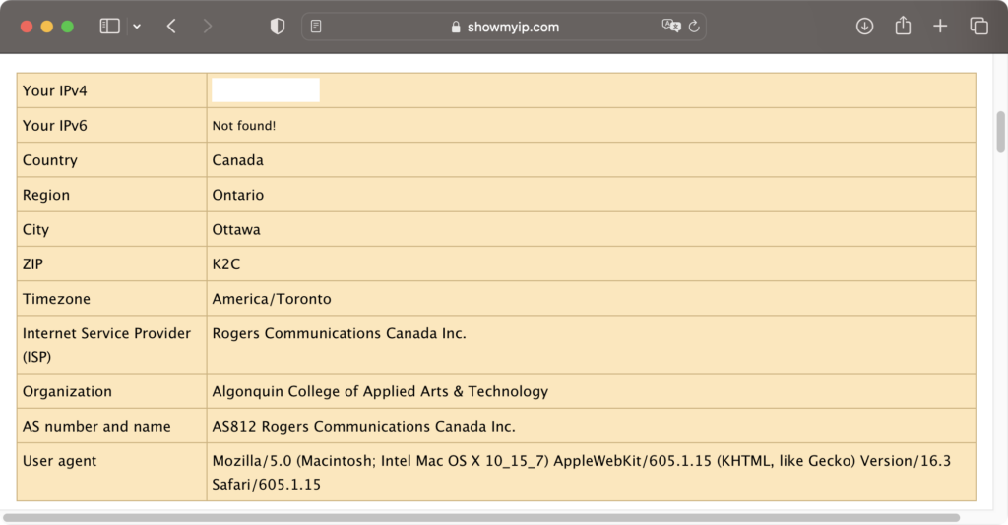Click the 'Organization' row label
Screen dimensions: 1008x525
[x=67, y=391]
